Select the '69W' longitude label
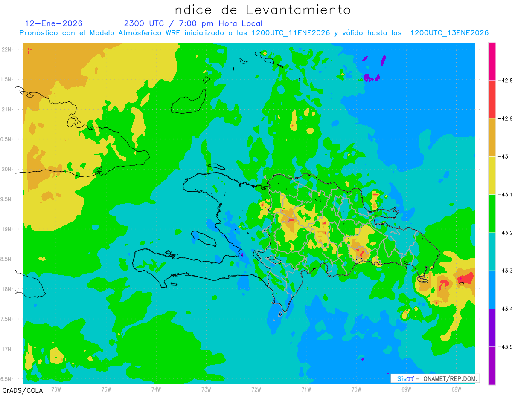The width and height of the screenshot is (512, 395). (406, 389)
